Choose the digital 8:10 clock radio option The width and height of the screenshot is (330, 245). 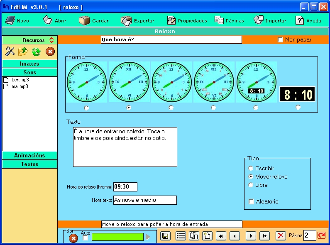[x=298, y=107]
